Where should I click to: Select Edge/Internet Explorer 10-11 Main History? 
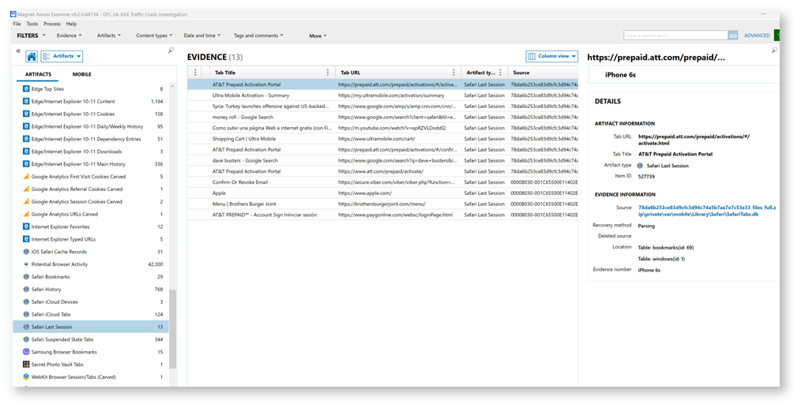(91, 164)
